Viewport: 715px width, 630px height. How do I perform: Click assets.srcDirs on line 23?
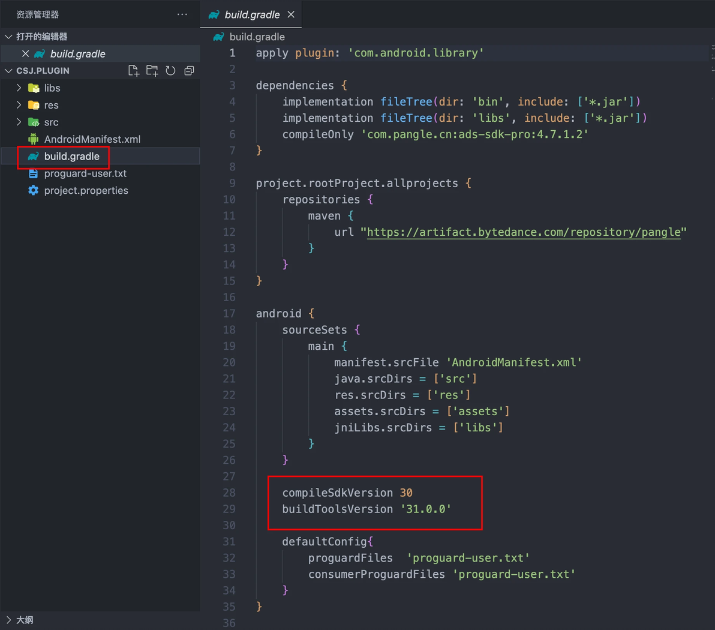pos(380,412)
